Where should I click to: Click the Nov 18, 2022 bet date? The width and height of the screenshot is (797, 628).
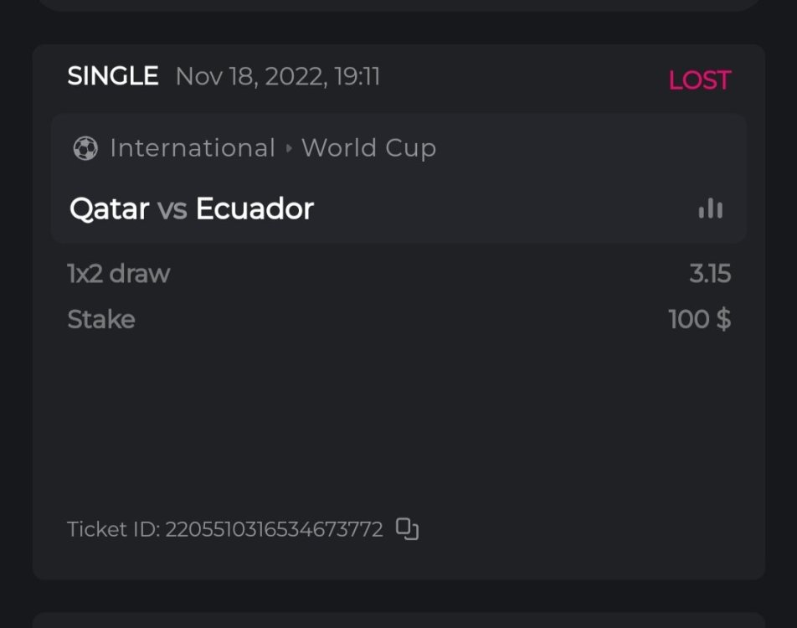pos(278,77)
